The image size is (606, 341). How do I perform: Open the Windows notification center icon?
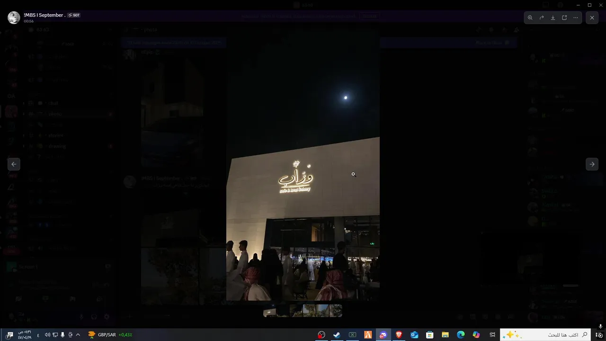(x=9, y=335)
